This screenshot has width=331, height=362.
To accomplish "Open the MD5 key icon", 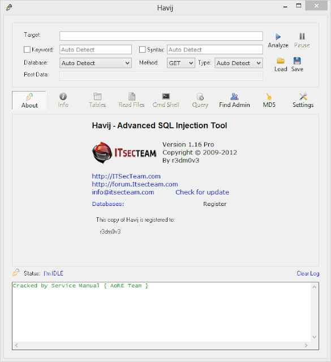I will coord(269,96).
